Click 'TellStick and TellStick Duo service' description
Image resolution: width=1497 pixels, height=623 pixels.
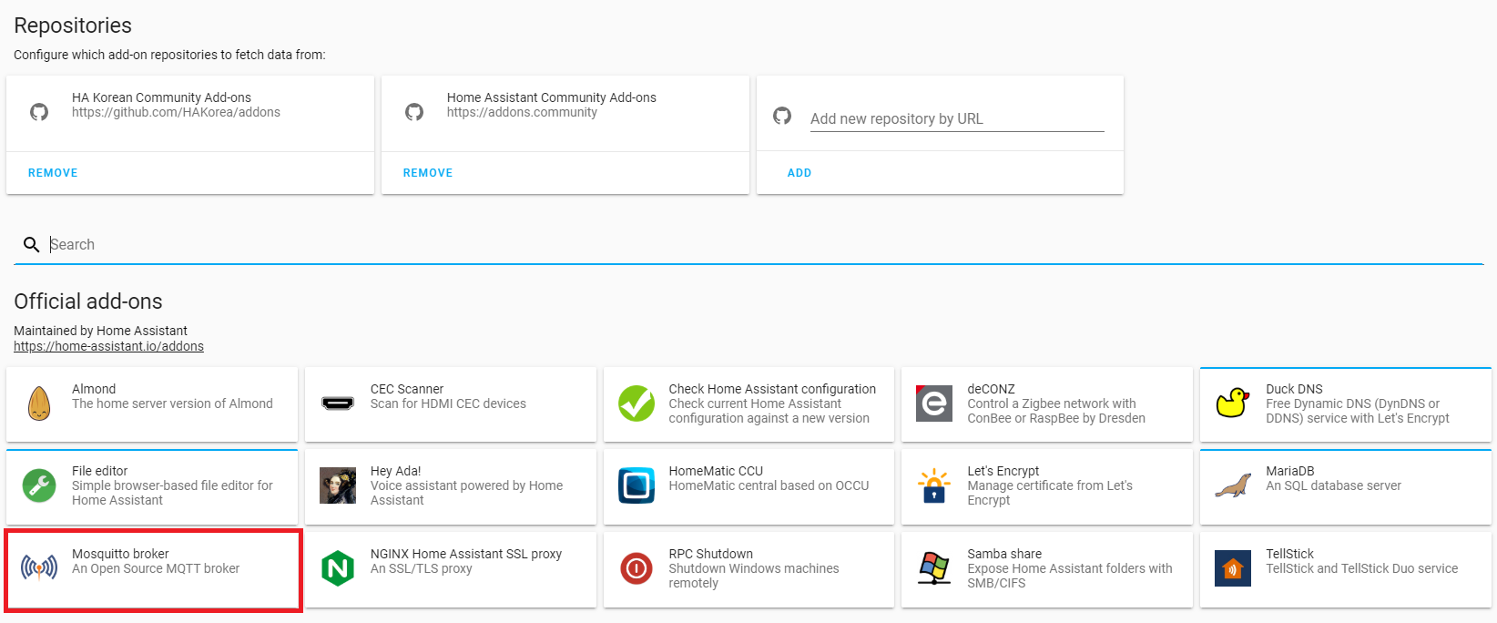tap(1361, 568)
